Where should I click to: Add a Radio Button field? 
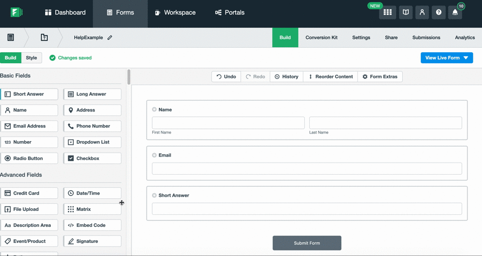click(x=29, y=158)
